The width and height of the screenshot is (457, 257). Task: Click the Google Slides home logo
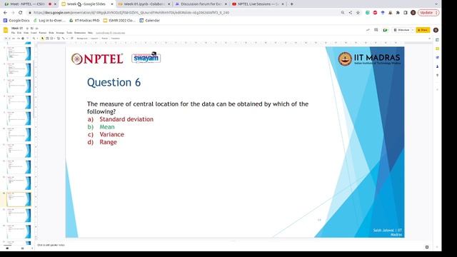(x=6, y=30)
